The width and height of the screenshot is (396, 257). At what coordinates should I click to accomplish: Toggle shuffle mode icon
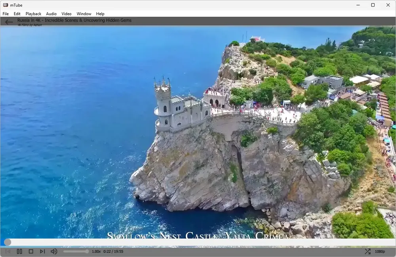(367, 251)
